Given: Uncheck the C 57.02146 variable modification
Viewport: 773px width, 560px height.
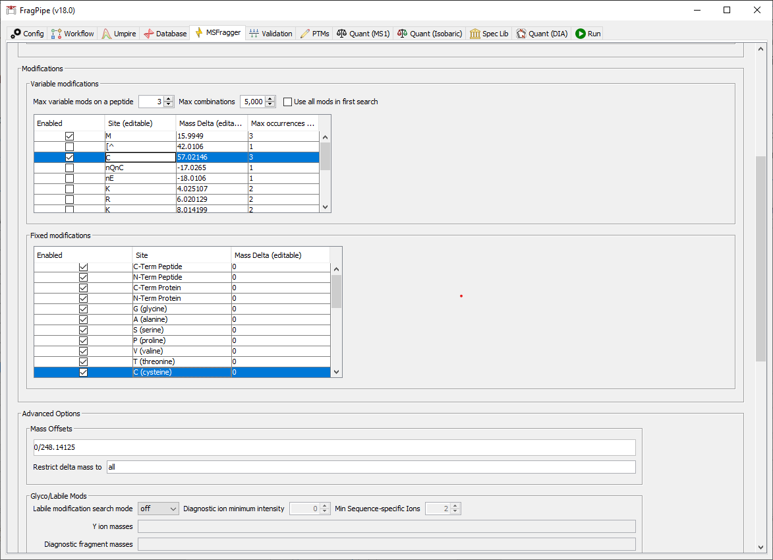Looking at the screenshot, I should (69, 158).
